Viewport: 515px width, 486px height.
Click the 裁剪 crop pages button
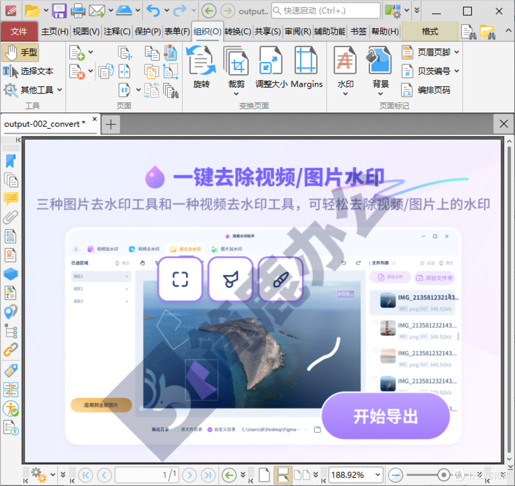point(237,67)
